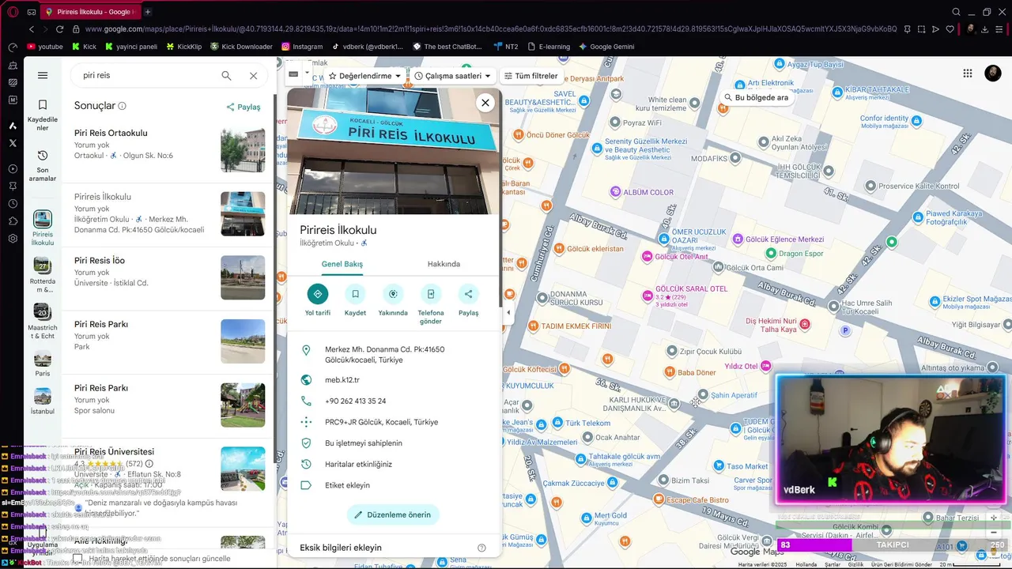Open Kaydedilenler saved places in sidebar
1012x569 pixels.
(43, 115)
